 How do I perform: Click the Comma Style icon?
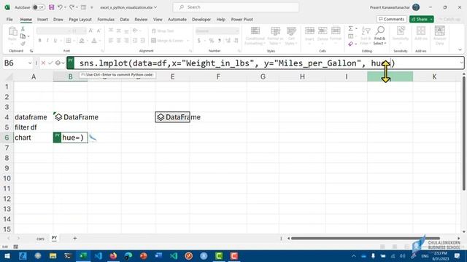coord(220,41)
